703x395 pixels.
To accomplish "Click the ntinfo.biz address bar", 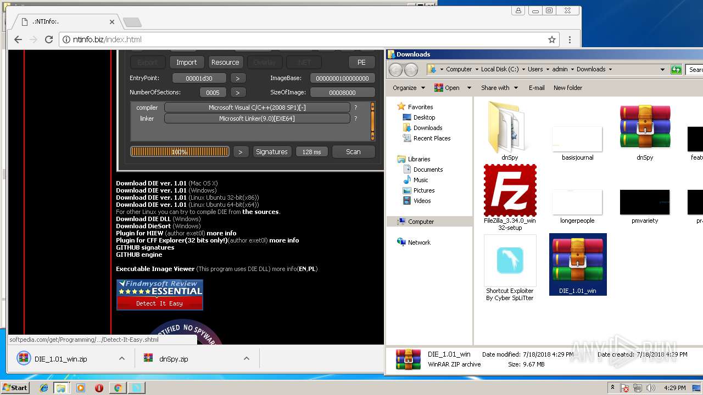I will (x=308, y=39).
